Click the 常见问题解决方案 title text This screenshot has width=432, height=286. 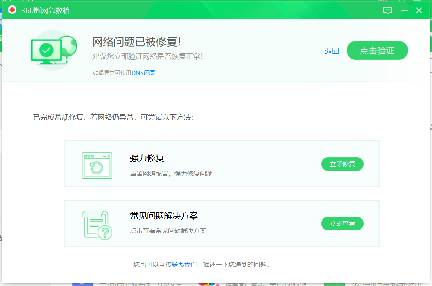pos(164,216)
